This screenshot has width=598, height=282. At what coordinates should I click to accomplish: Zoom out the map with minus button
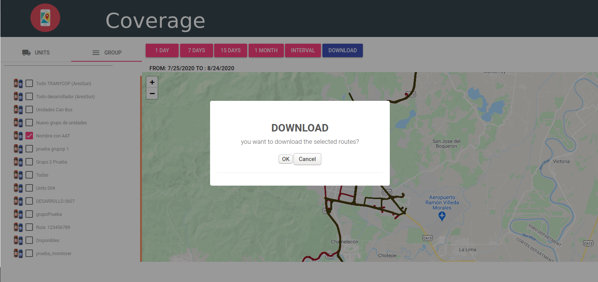click(x=152, y=93)
